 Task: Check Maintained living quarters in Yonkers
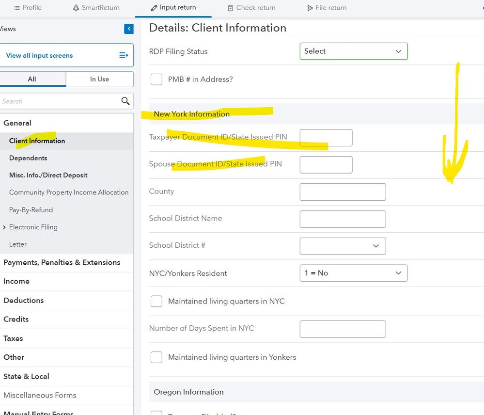tap(156, 357)
